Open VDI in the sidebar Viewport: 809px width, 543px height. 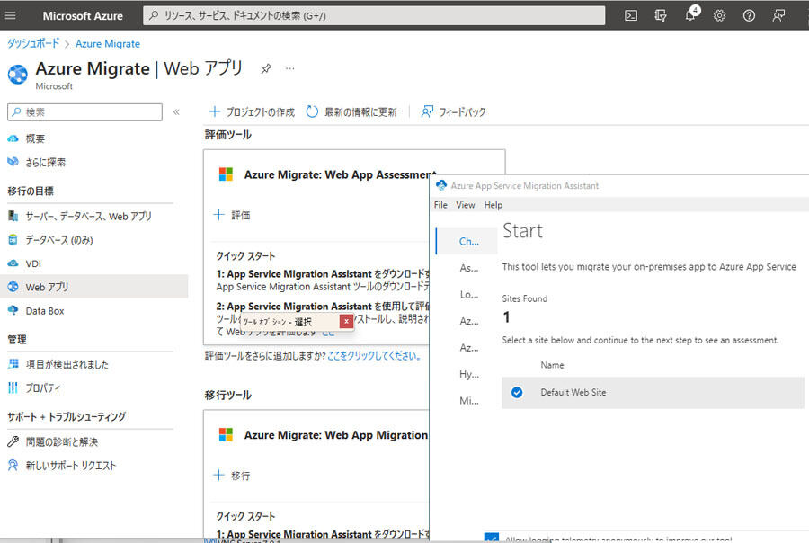tap(33, 263)
